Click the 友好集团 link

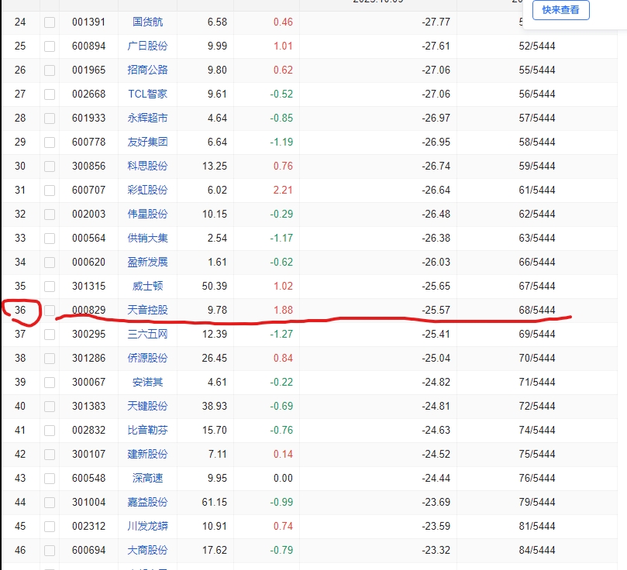pos(147,142)
